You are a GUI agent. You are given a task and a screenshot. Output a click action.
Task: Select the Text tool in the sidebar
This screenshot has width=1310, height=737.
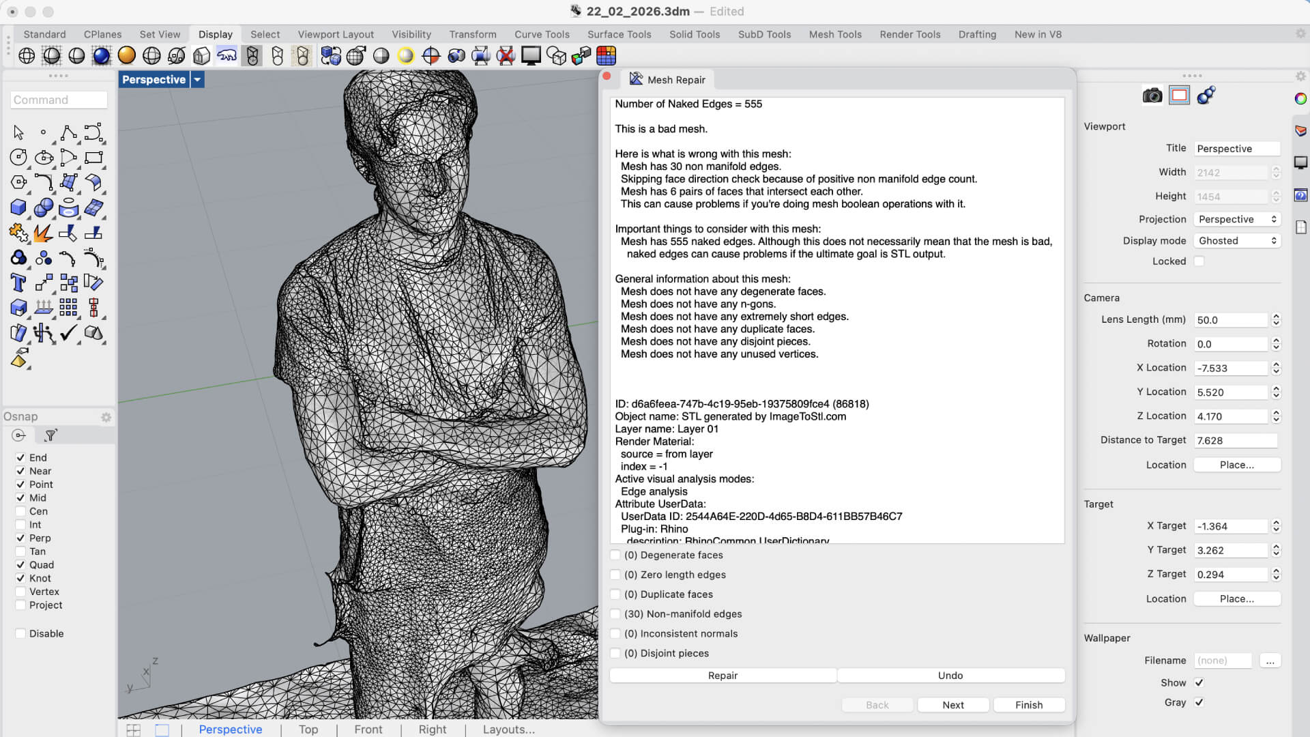18,283
